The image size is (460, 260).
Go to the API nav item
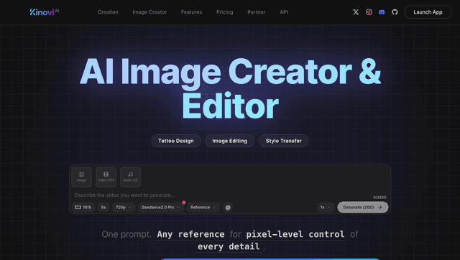[284, 12]
